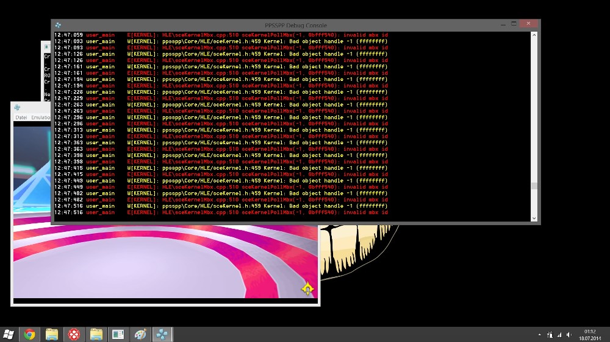
Task: Click the console scrollbar up arrow
Action: (x=534, y=35)
